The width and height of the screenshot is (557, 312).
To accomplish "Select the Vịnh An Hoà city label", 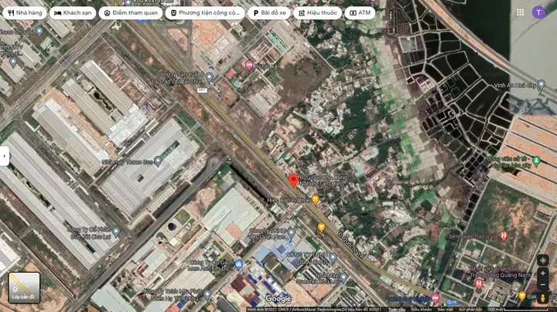I will coord(514,86).
